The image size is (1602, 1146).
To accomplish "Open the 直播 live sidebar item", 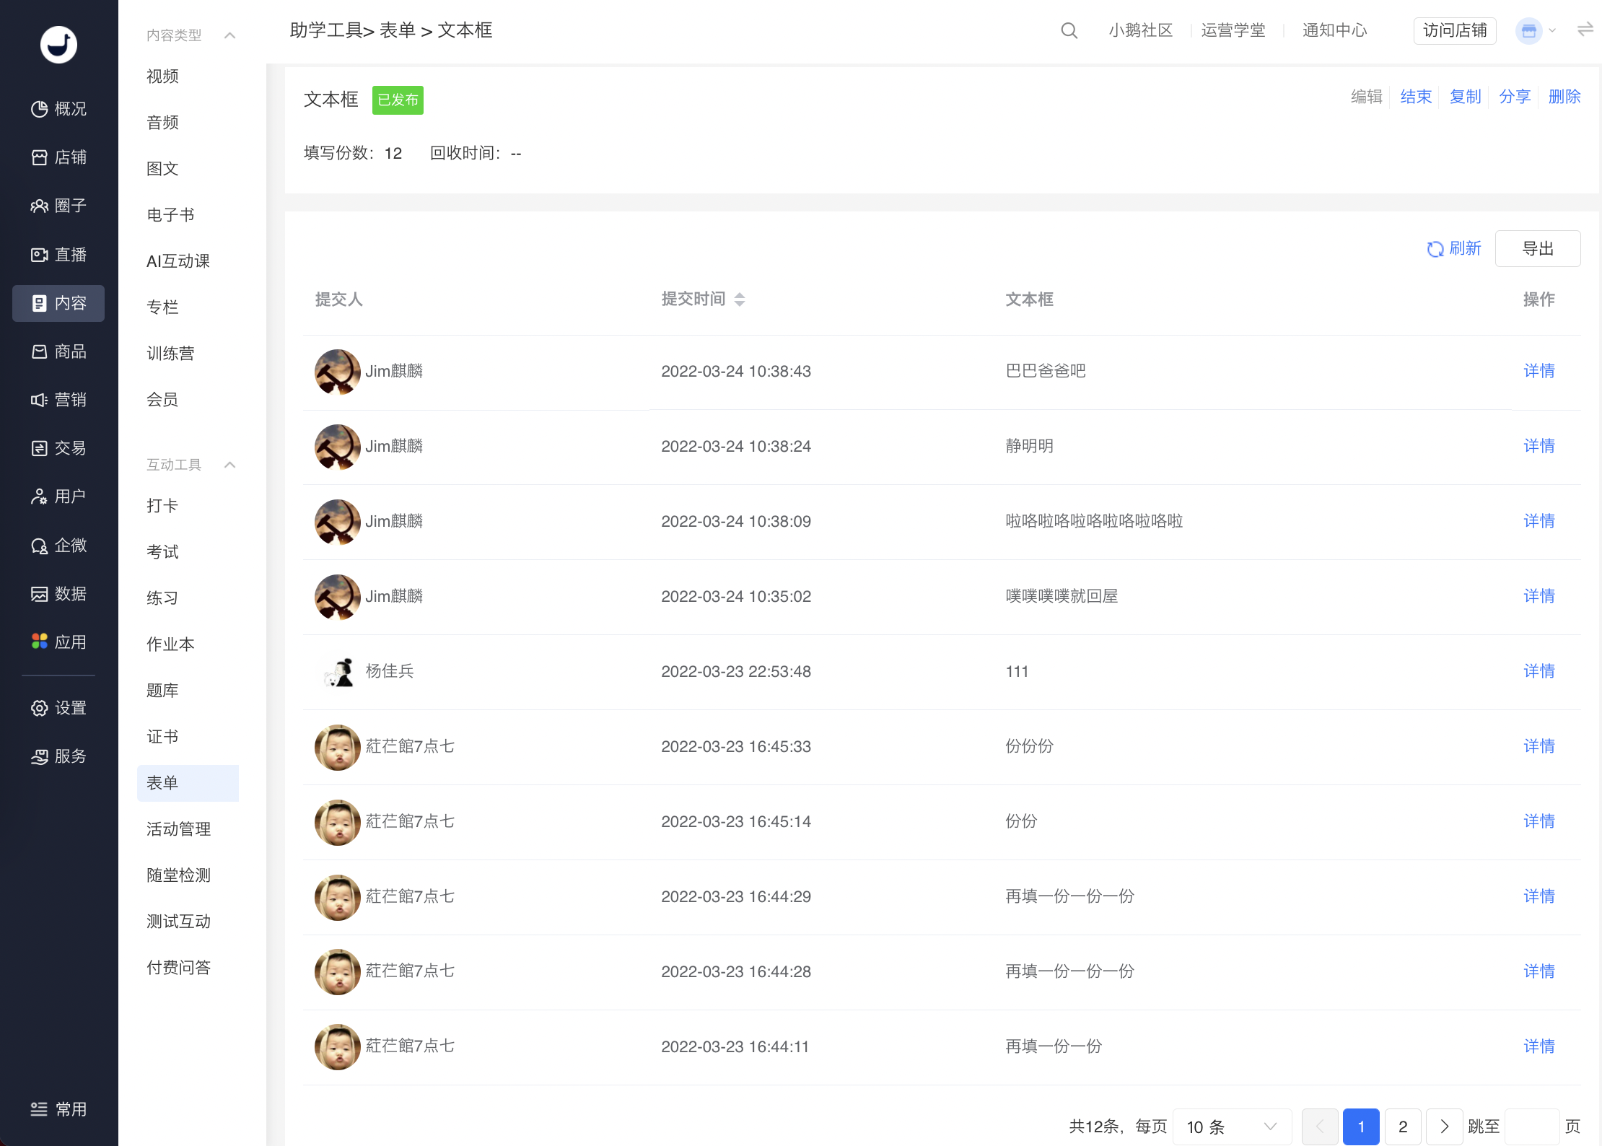I will [x=58, y=255].
